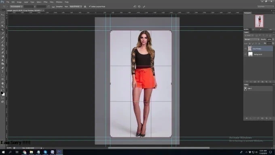Reset the crop box in options bar
275x155 pixels.
click(x=135, y=6)
